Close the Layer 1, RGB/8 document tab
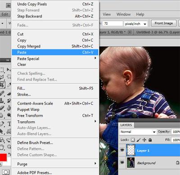Image resolution: width=180 pixels, height=175 pixels. coord(130,32)
